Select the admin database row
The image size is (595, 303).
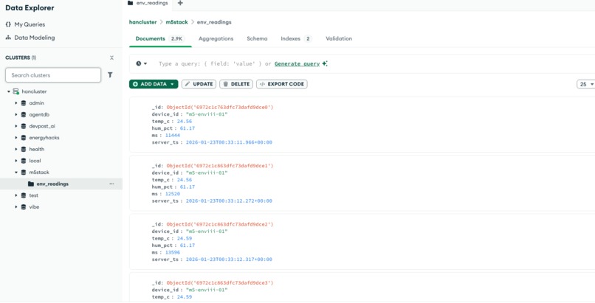point(61,103)
